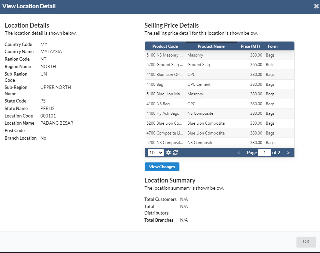Image resolution: width=320 pixels, height=253 pixels.
Task: Click the NORTH region name value
Action: 48,66
